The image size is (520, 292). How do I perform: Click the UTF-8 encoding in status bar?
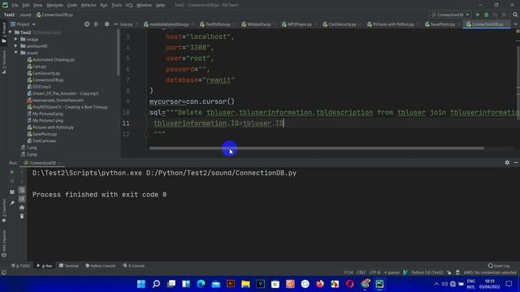click(375, 273)
